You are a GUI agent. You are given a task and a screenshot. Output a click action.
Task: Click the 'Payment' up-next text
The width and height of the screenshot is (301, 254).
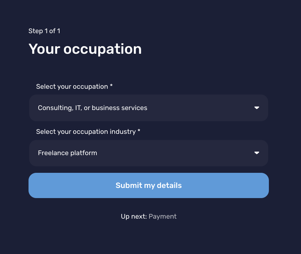point(162,216)
